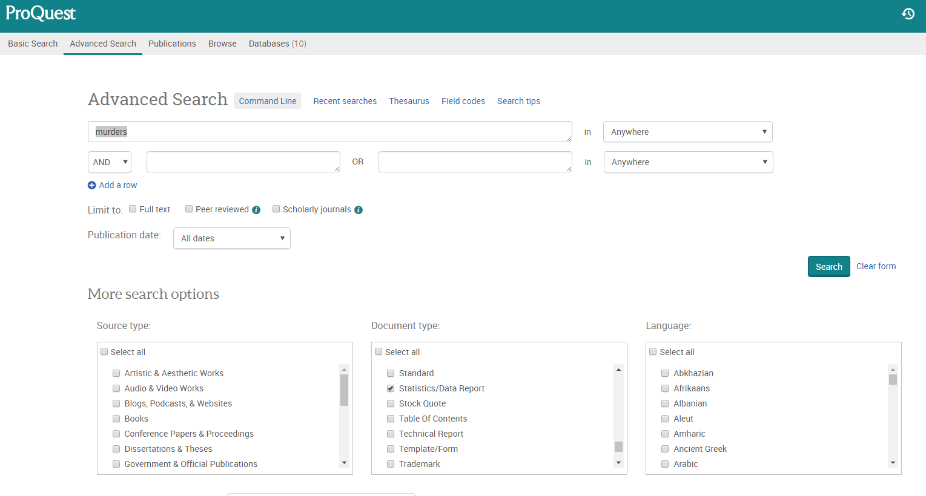Screen dimensions: 926x496
Task: Check the Ancient Greek language
Action: pyautogui.click(x=665, y=449)
